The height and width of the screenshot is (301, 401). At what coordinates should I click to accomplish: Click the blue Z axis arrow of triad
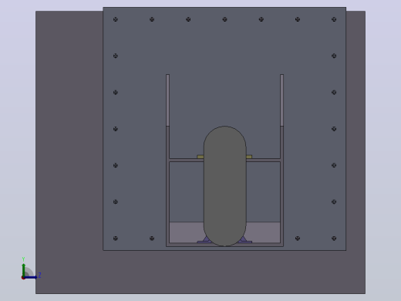point(31,277)
